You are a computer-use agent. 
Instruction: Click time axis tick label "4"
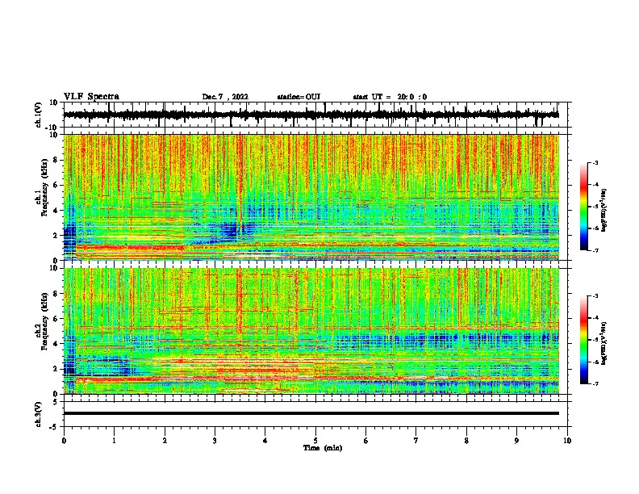click(265, 441)
